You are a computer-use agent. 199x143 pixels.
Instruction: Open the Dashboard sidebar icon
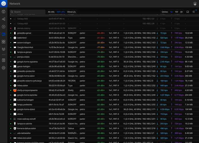[x=3, y=12]
